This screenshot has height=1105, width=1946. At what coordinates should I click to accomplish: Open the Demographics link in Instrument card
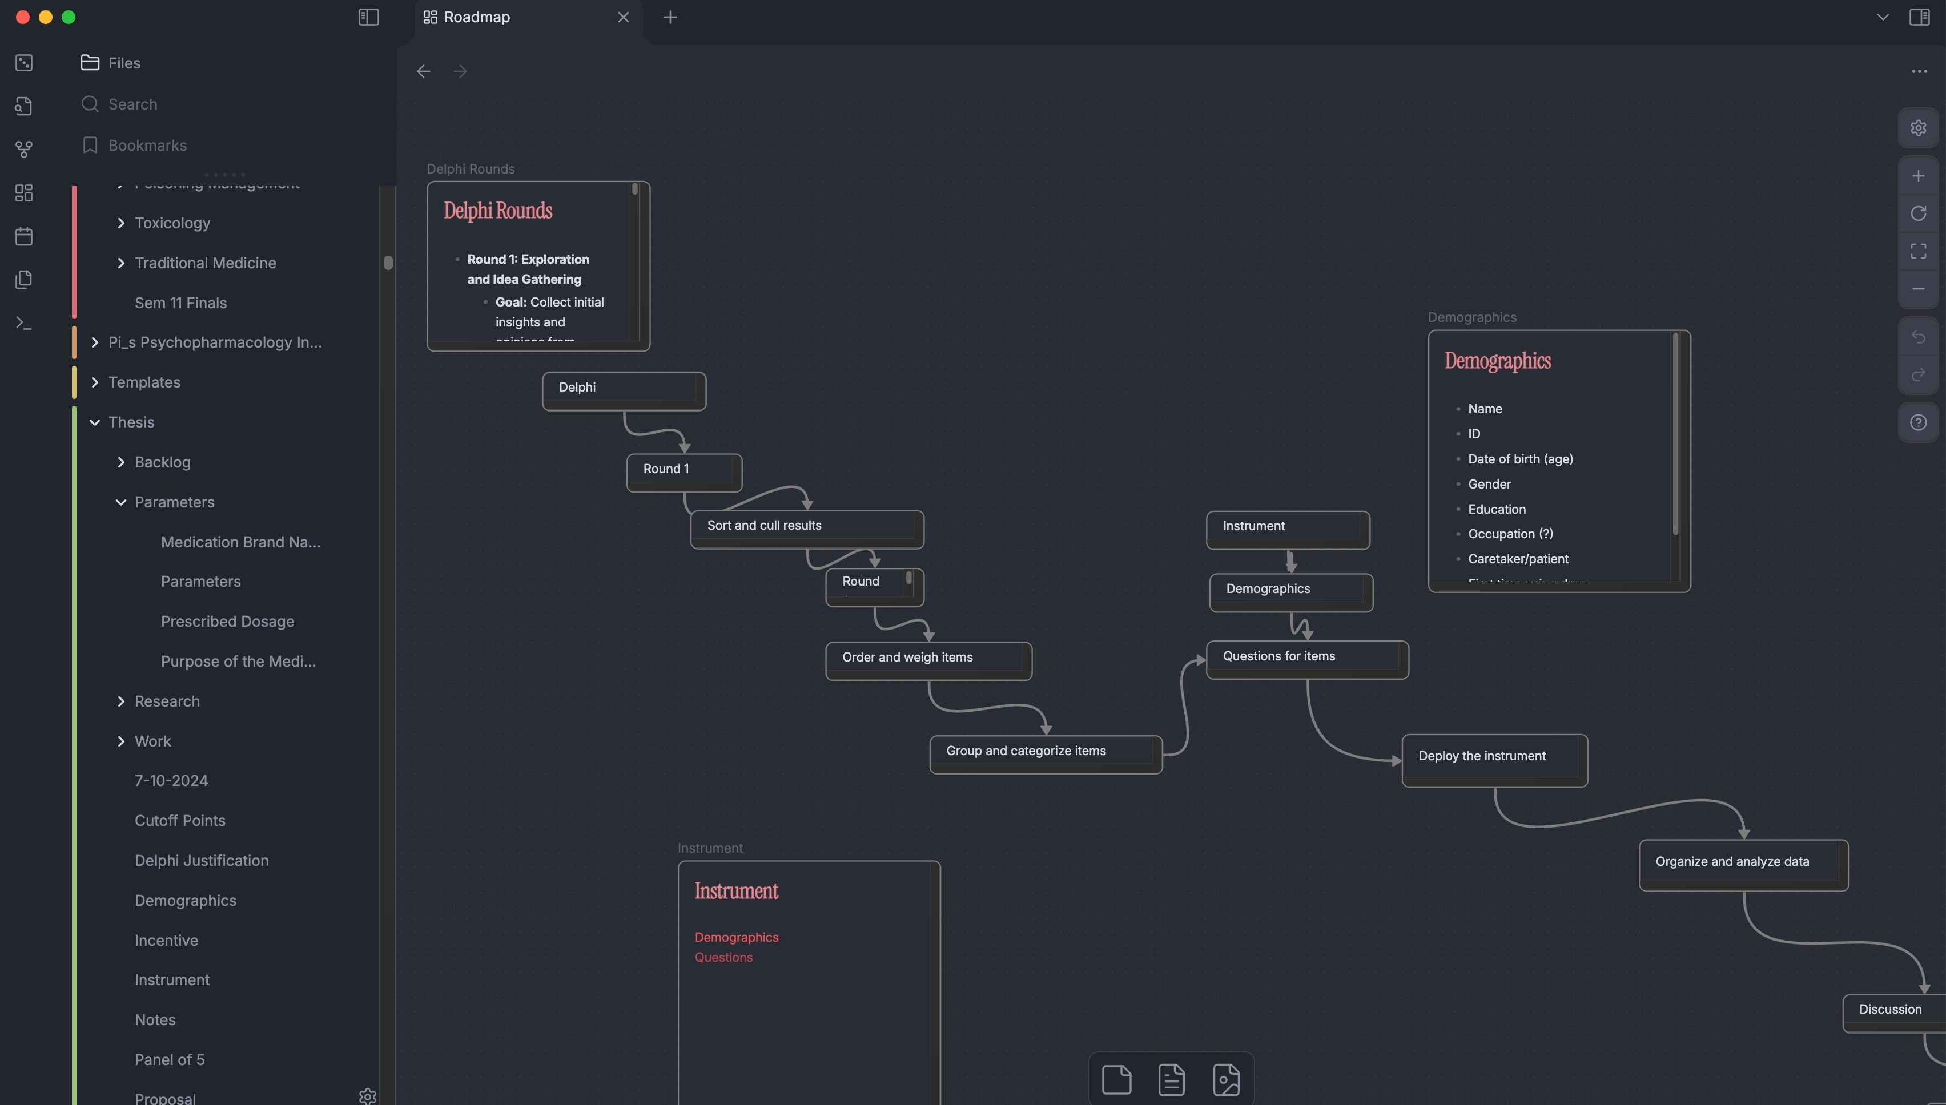tap(737, 937)
